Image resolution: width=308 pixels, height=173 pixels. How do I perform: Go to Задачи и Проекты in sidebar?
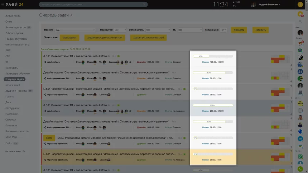16,91
